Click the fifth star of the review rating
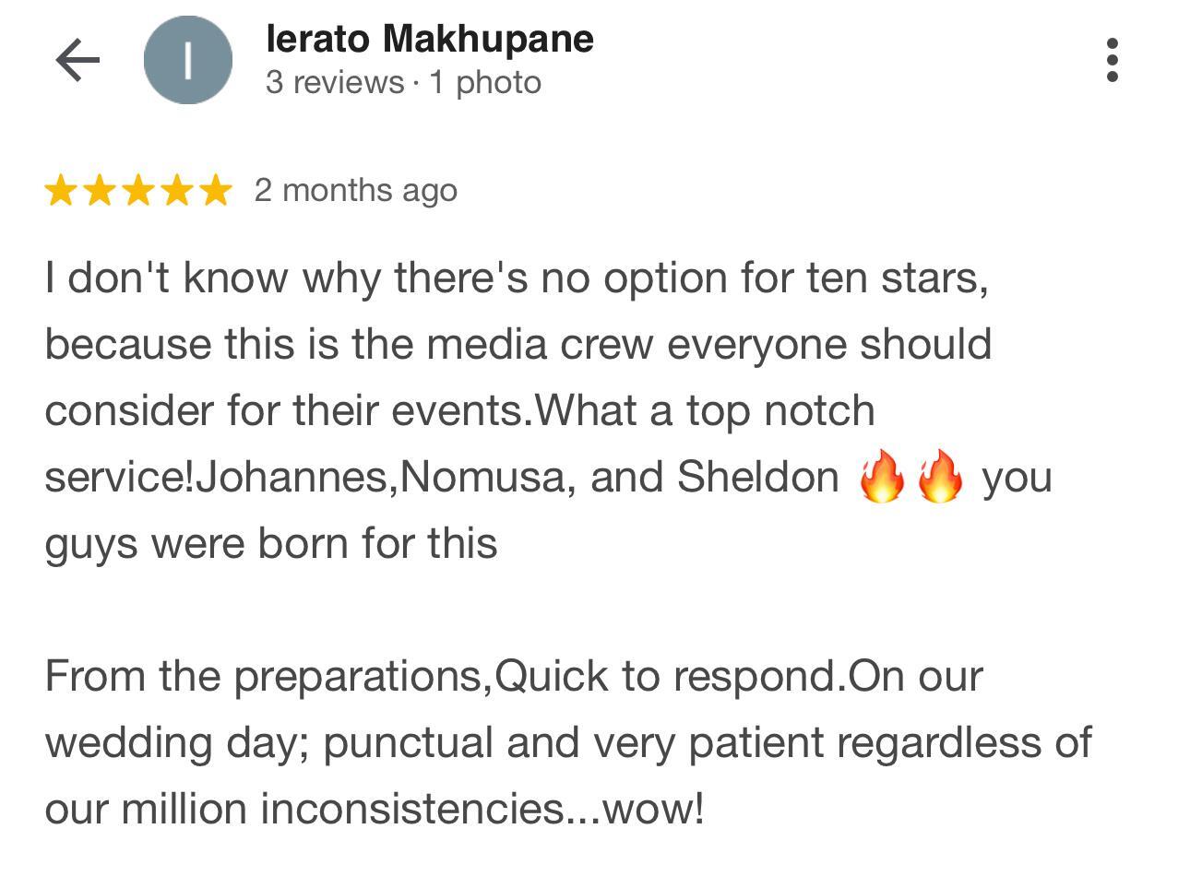The height and width of the screenshot is (888, 1190). pyautogui.click(x=217, y=191)
